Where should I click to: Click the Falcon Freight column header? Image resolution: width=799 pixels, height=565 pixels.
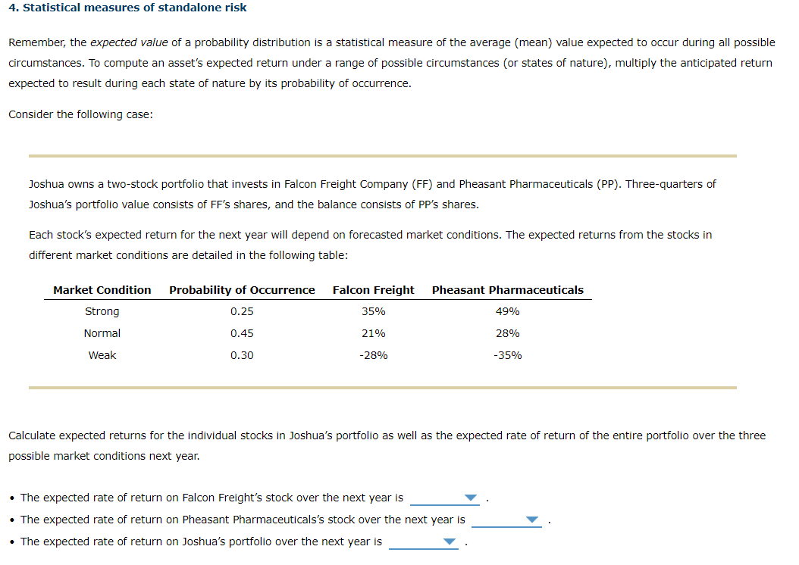373,289
